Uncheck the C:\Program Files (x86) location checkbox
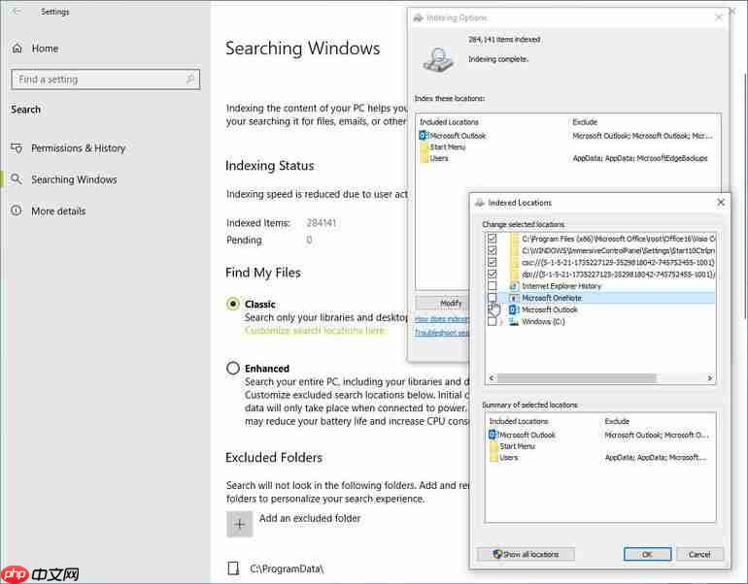This screenshot has height=584, width=748. click(493, 239)
